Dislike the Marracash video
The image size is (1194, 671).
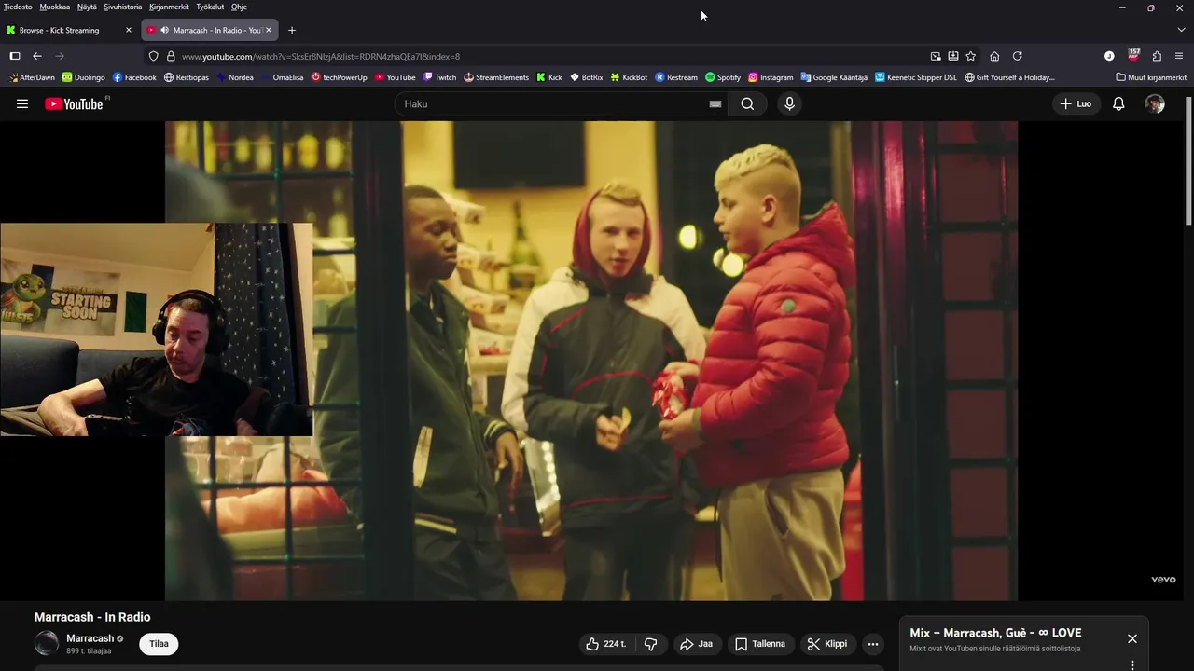[651, 644]
